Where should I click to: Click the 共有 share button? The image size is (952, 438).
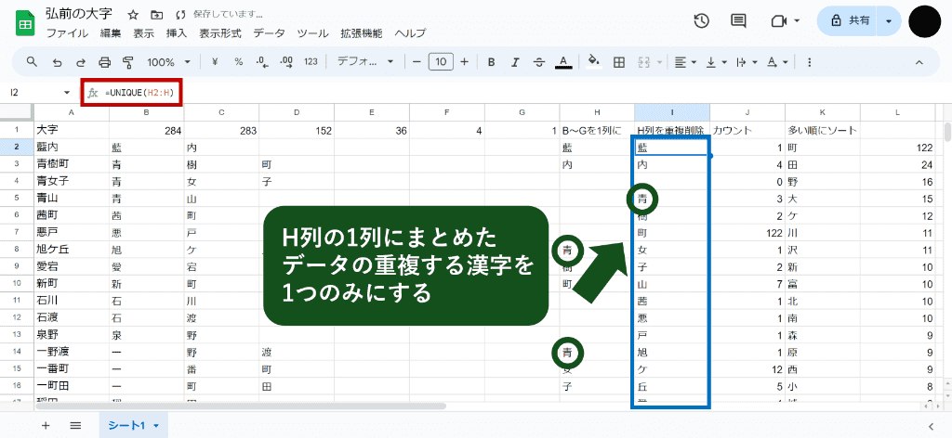click(848, 21)
